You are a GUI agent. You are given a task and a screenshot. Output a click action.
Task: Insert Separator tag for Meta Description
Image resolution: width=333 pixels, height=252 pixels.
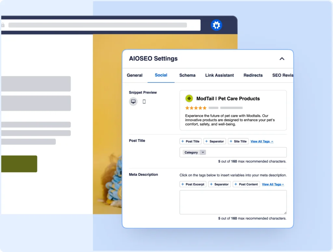220,184
